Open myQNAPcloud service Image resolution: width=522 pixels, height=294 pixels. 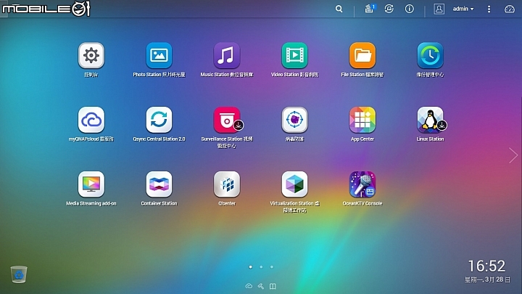(x=91, y=120)
